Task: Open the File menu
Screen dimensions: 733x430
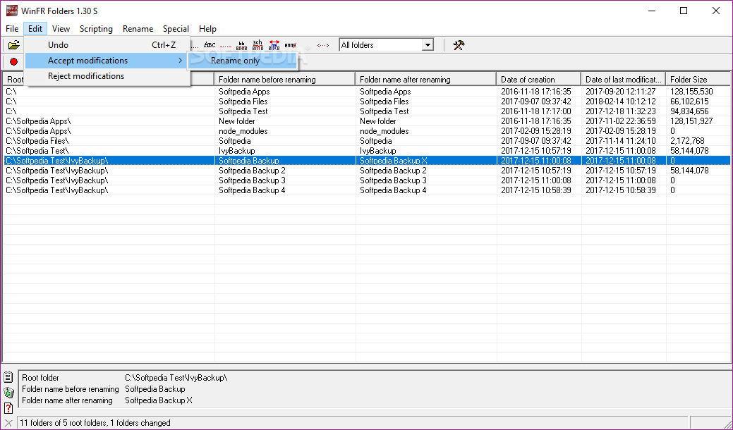Action: [x=12, y=29]
